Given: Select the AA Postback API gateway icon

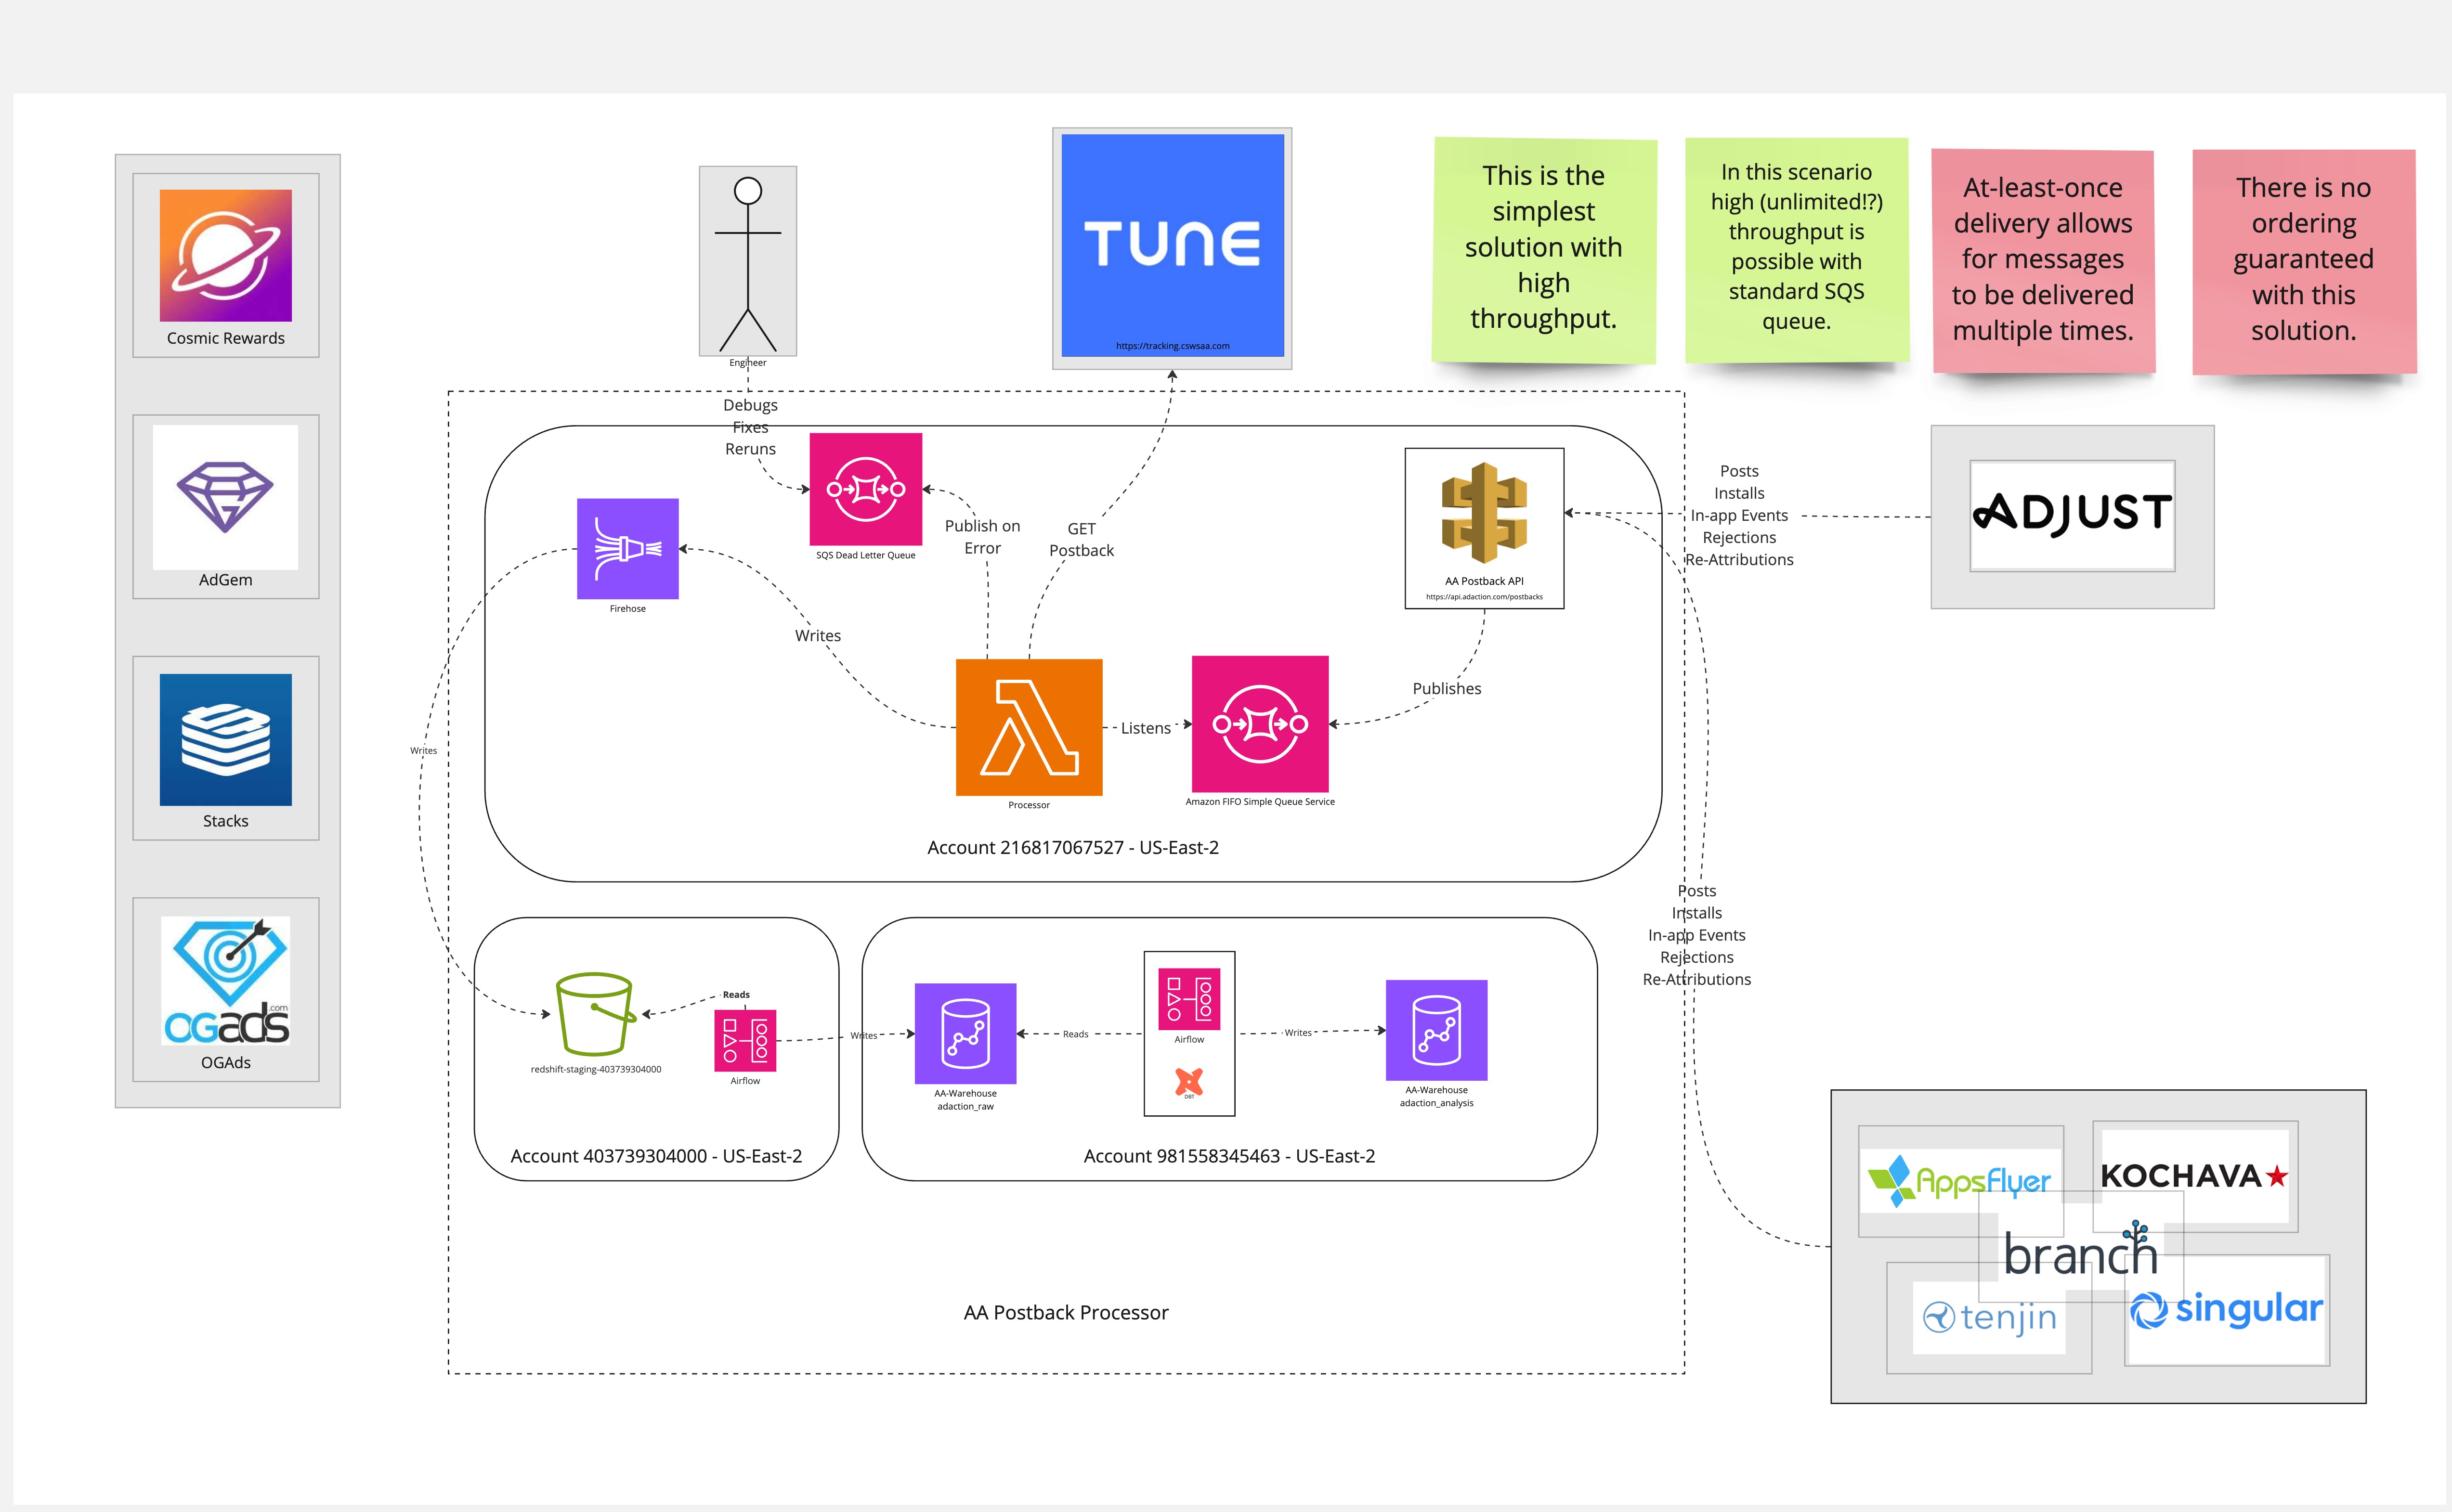Looking at the screenshot, I should [1484, 512].
